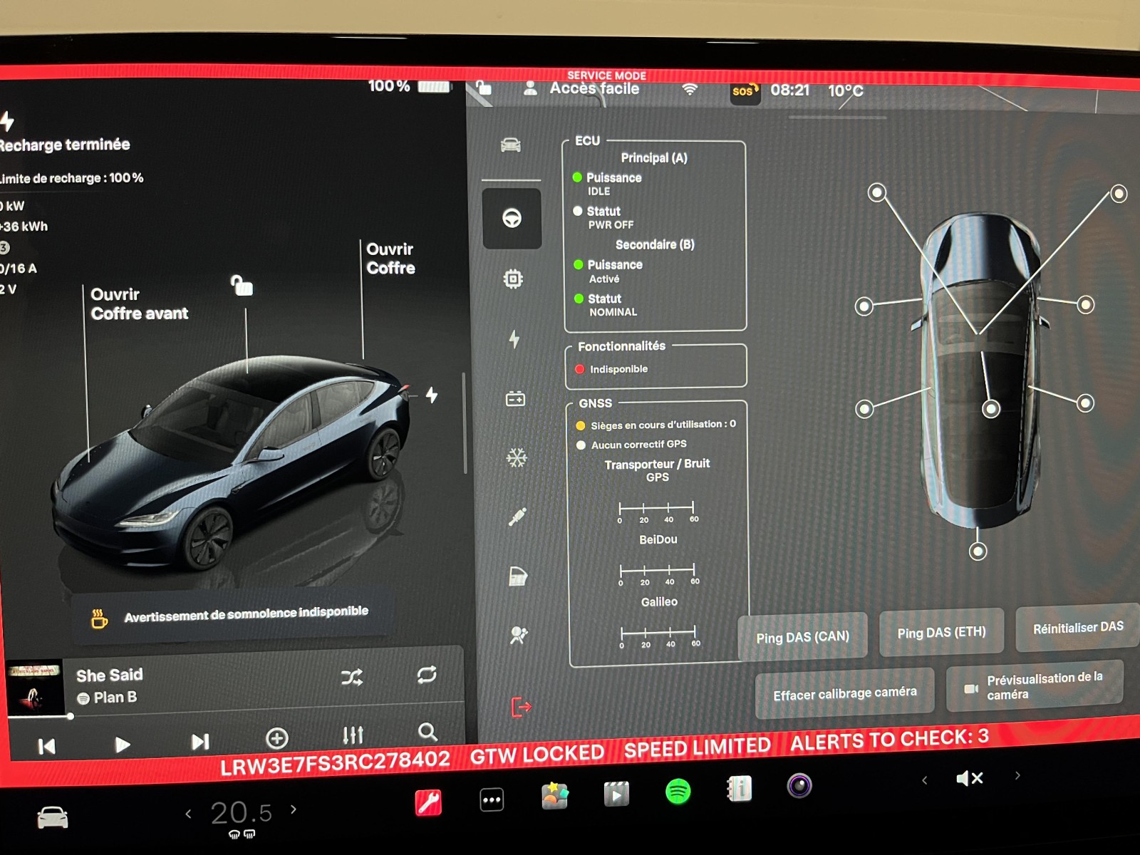The width and height of the screenshot is (1140, 855).
Task: Click the Indisponible status under Fonctionnalités
Action: (x=618, y=369)
